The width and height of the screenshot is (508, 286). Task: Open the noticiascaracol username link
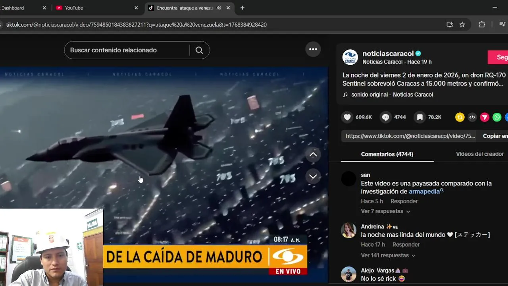[388, 54]
